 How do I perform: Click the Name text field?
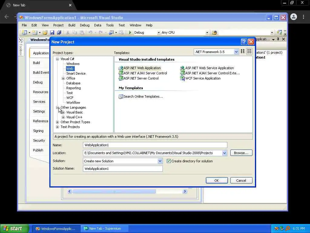(x=155, y=145)
